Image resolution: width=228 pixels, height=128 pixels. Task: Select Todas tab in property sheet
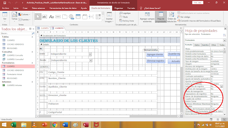click(222, 45)
